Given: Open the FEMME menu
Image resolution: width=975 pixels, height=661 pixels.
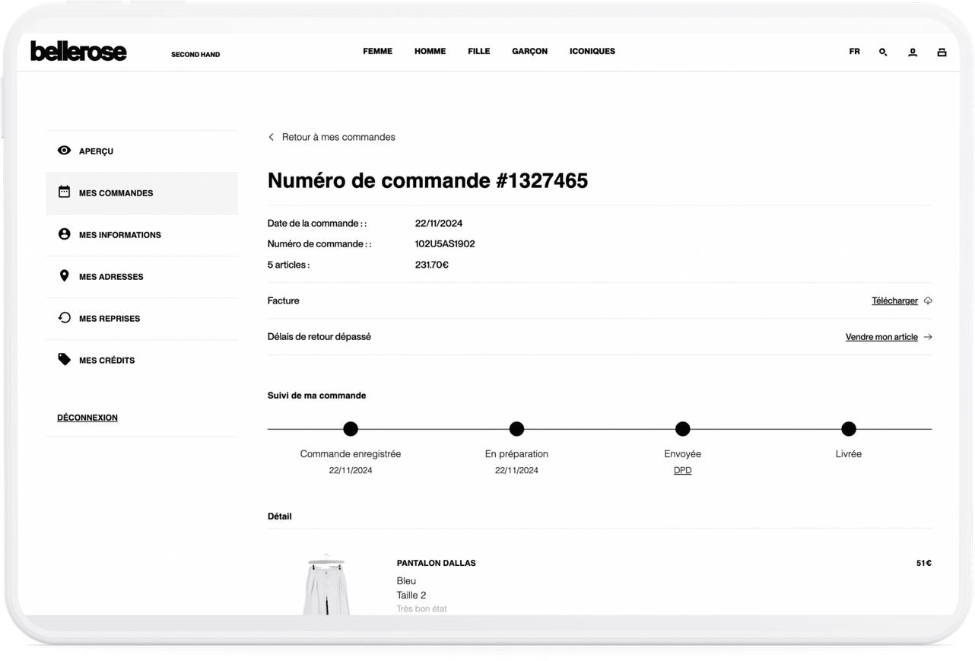Looking at the screenshot, I should [377, 52].
